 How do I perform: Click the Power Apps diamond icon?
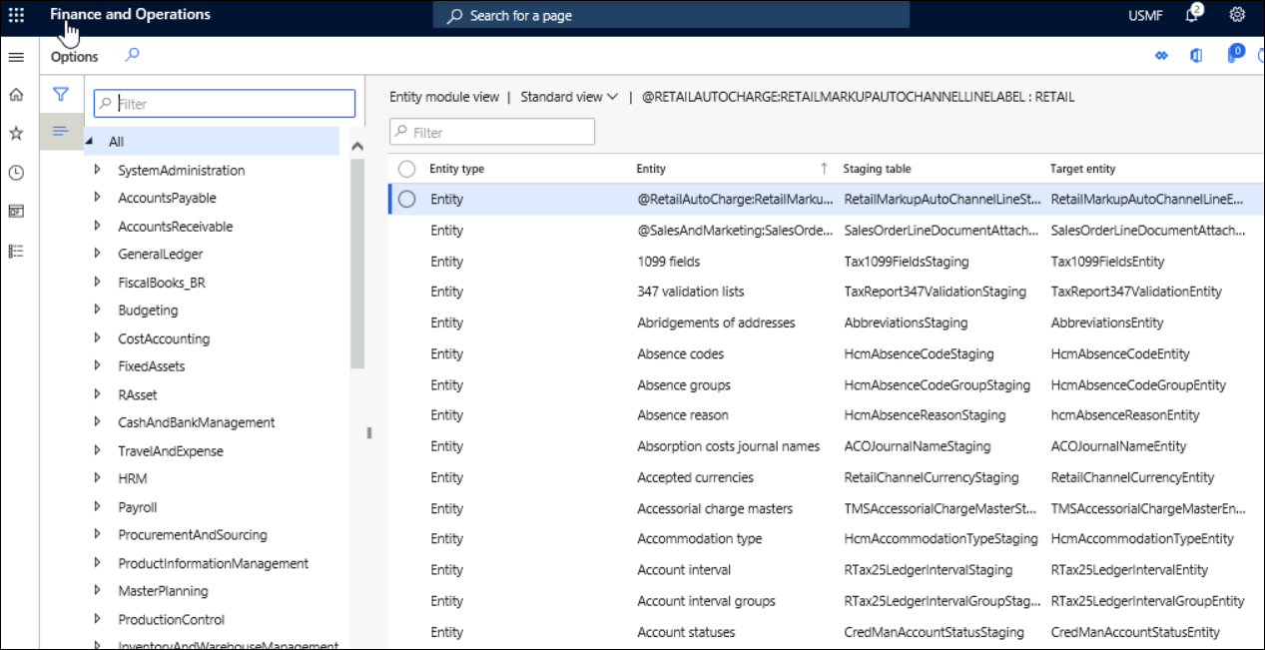tap(1161, 56)
